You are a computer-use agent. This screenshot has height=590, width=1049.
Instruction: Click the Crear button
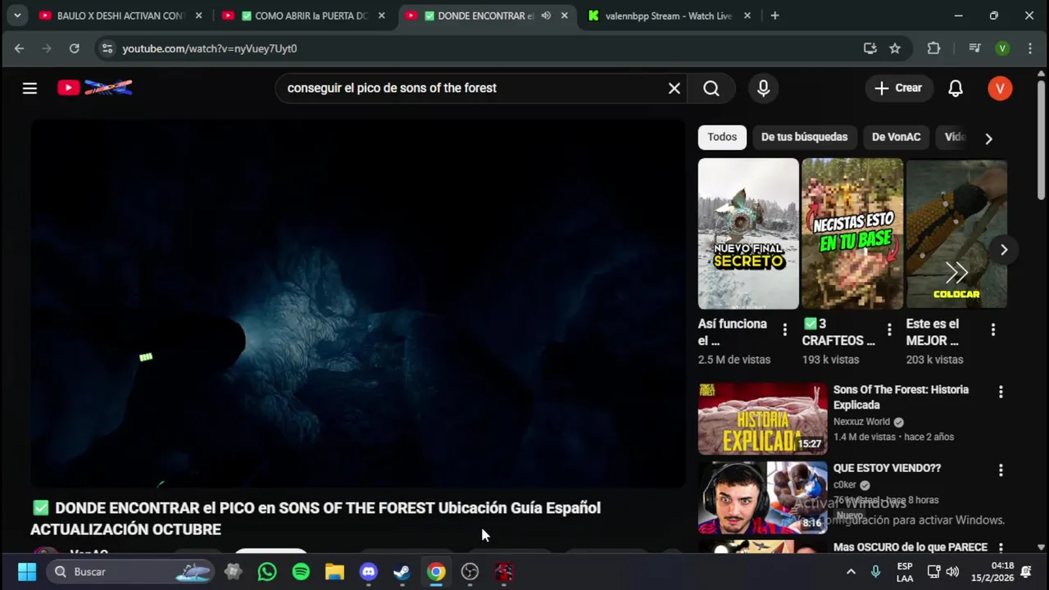(899, 88)
